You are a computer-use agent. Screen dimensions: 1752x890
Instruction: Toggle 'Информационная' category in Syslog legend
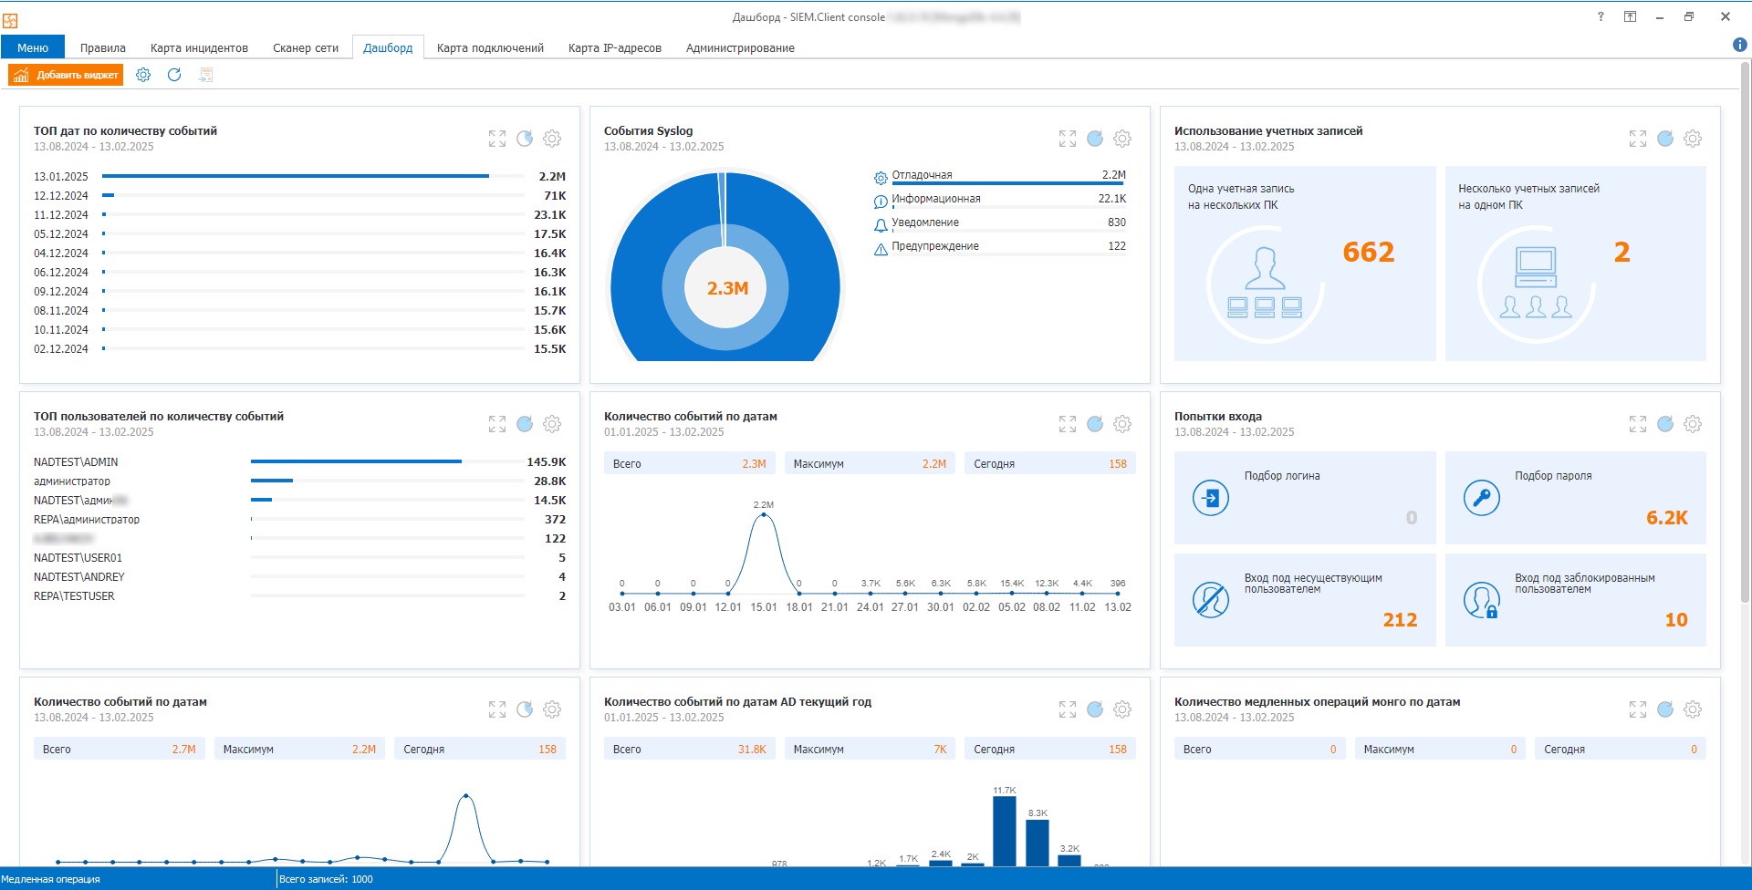pyautogui.click(x=935, y=199)
